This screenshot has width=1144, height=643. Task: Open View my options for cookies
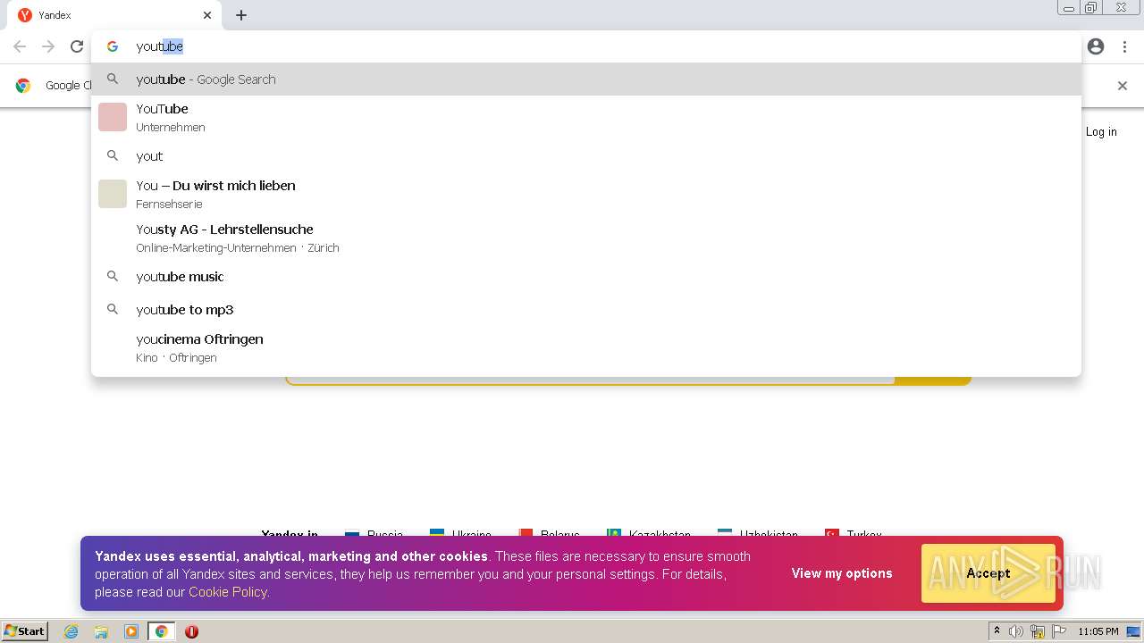pyautogui.click(x=842, y=573)
